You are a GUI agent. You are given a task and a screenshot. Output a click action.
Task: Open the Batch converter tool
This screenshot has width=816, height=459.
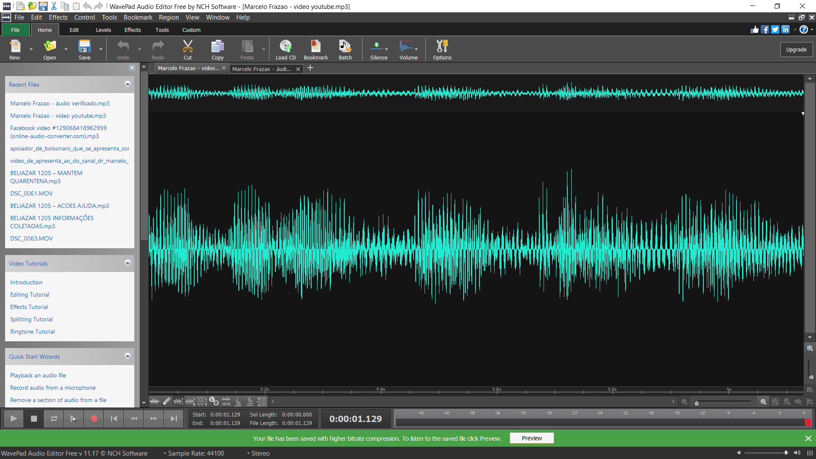click(x=345, y=49)
